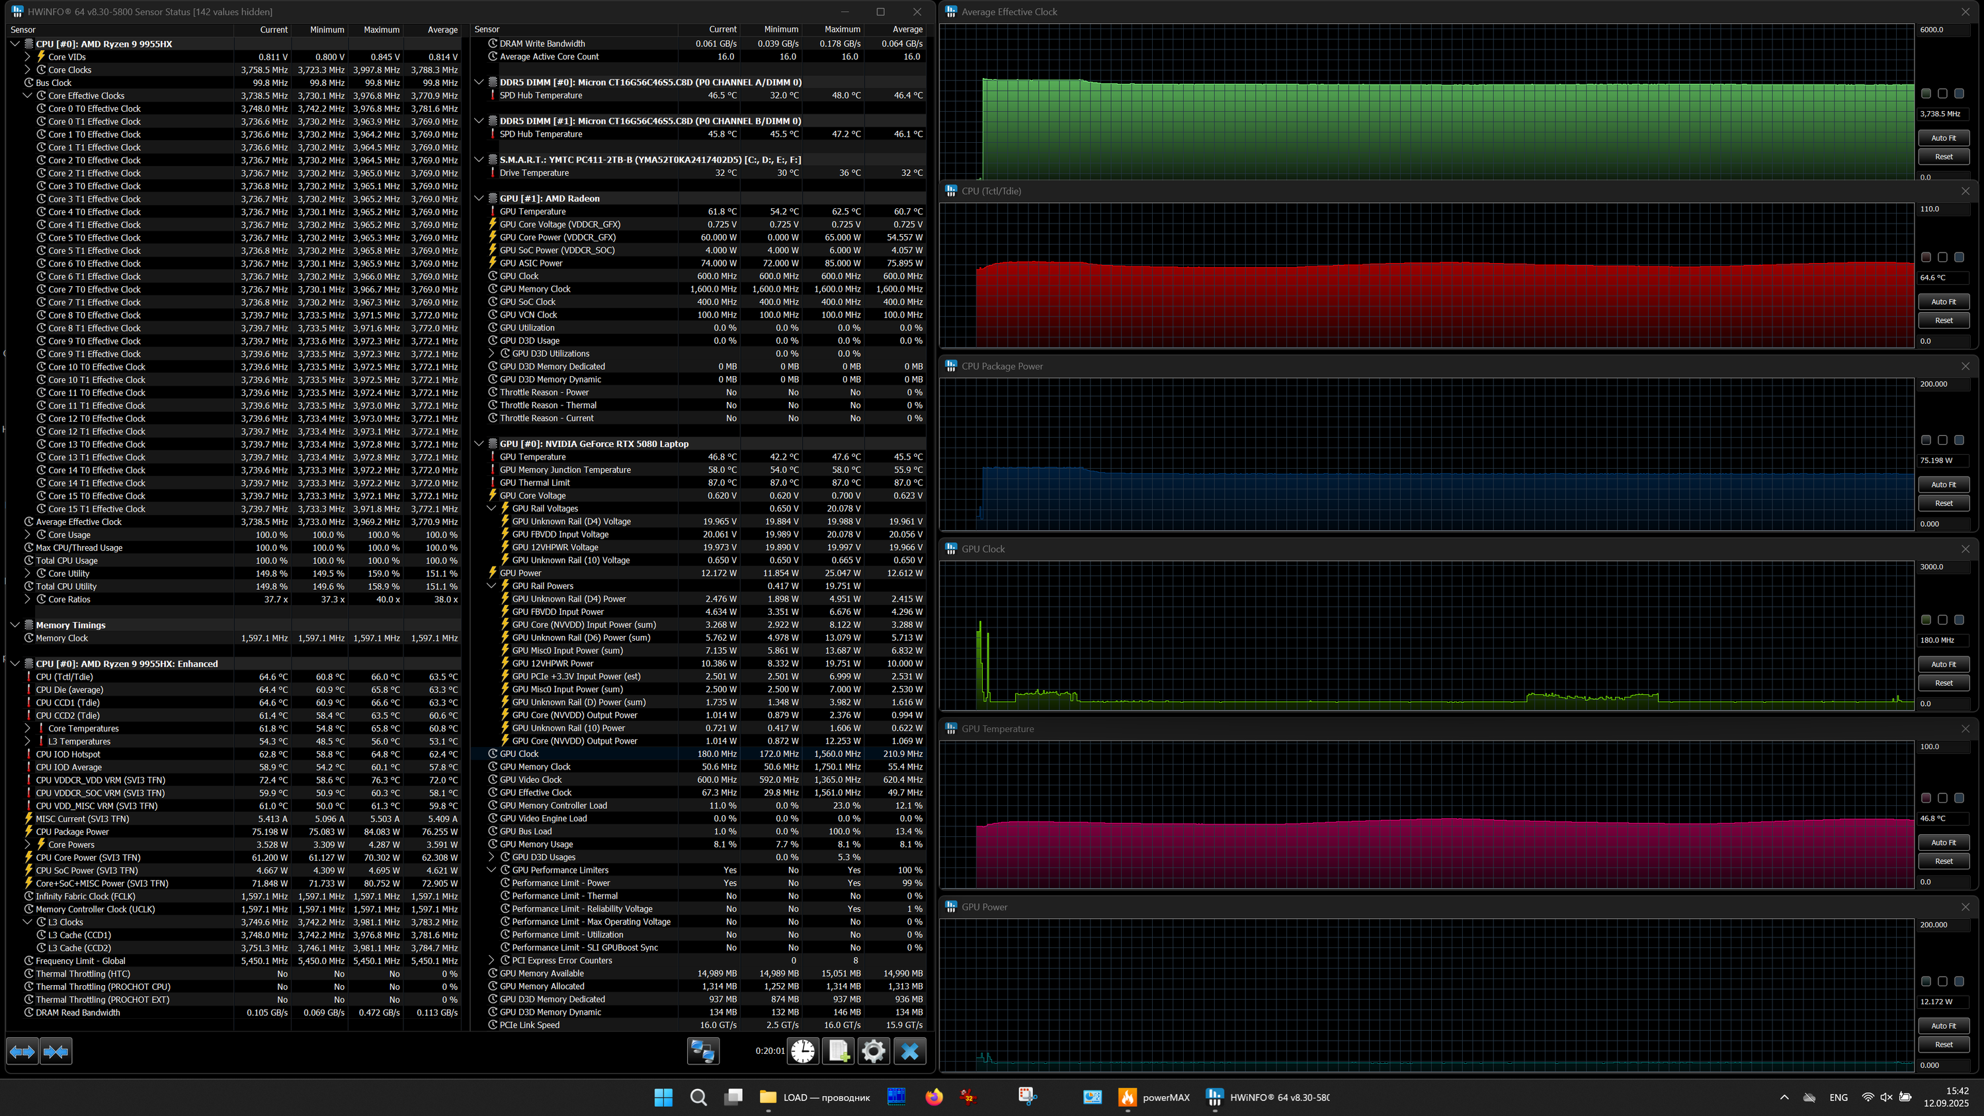Viewport: 1984px width, 1116px height.
Task: Click the expand columns double-arrow button
Action: [22, 1051]
